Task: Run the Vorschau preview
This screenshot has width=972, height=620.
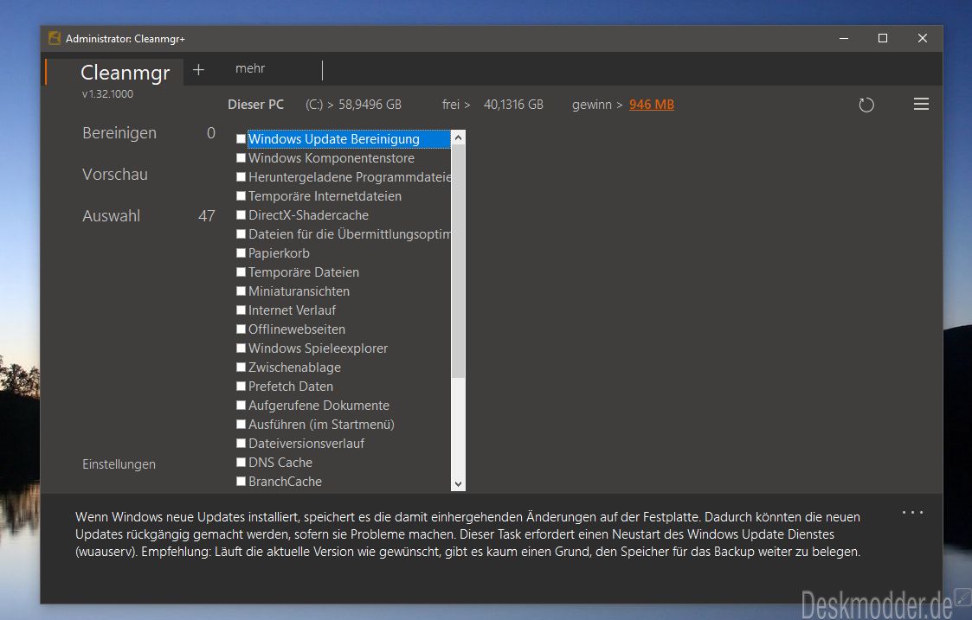Action: click(x=114, y=175)
